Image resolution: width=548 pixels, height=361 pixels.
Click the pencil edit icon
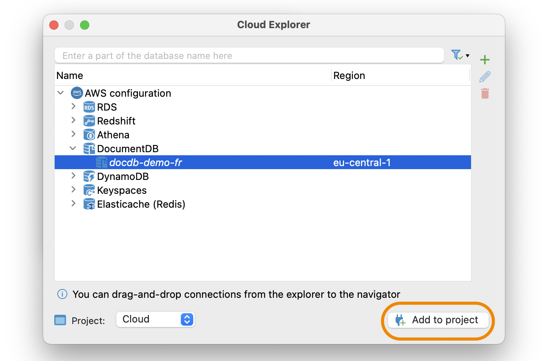(485, 77)
